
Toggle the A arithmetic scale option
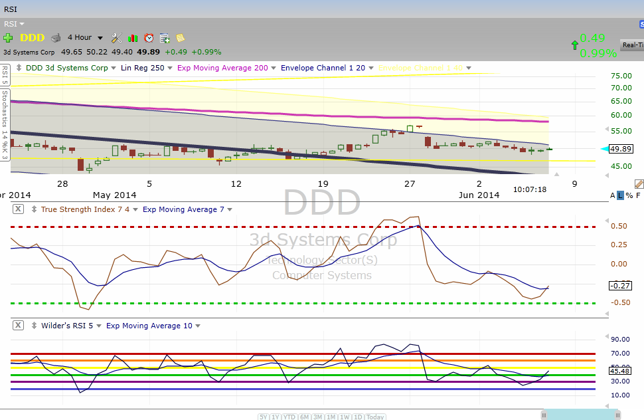[612, 195]
